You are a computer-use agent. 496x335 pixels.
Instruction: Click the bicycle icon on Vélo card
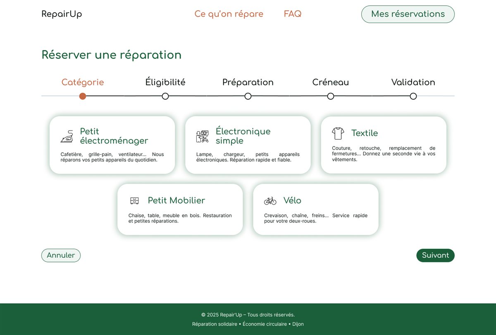point(270,201)
